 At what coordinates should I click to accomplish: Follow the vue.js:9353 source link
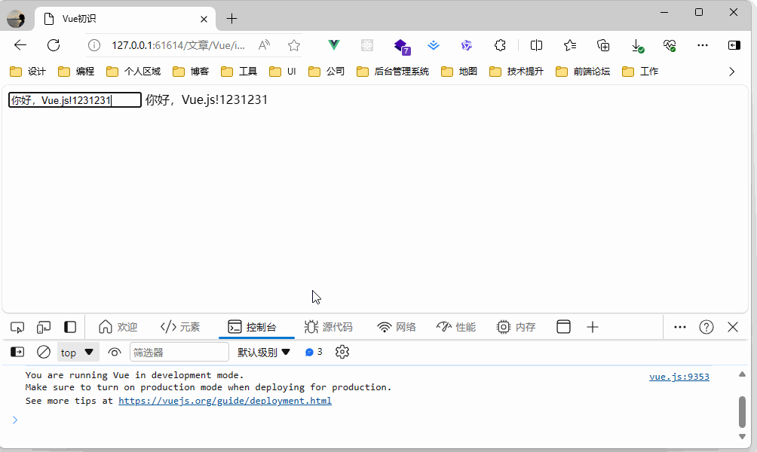pyautogui.click(x=679, y=376)
